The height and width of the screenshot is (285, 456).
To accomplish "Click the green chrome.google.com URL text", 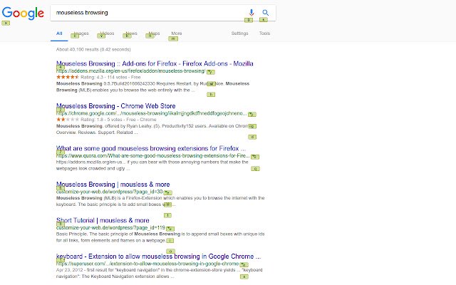I will point(151,113).
